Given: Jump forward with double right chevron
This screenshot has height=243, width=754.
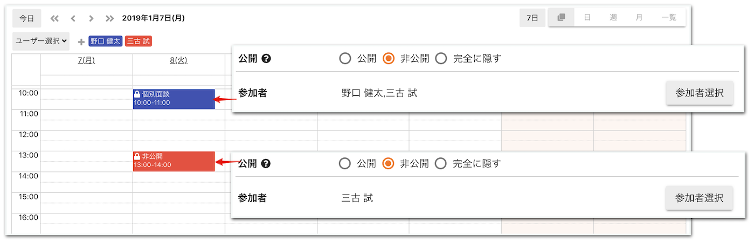Looking at the screenshot, I should (110, 18).
